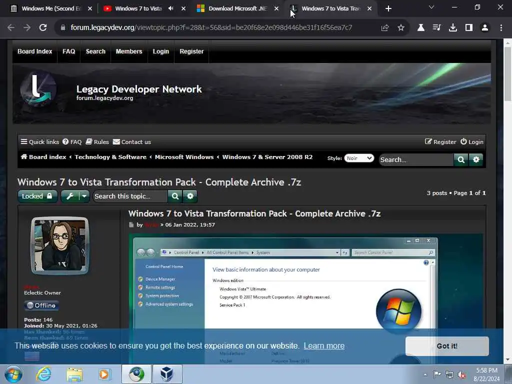Open Board Index in the top navigation
Viewport: 512px width, 384px height.
click(x=35, y=51)
